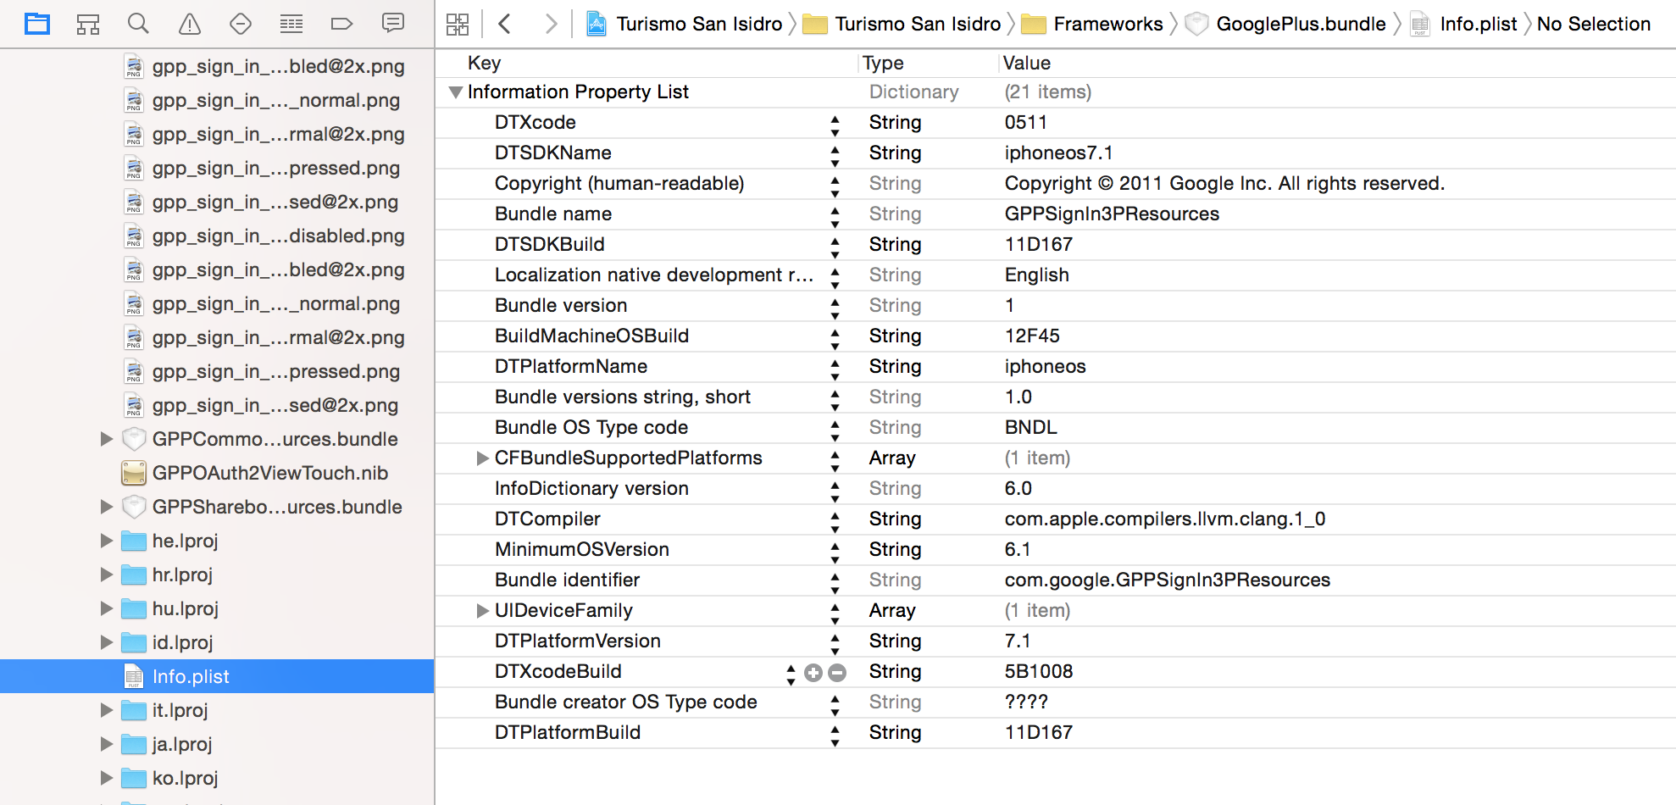Viewport: 1676px width, 805px height.
Task: Select the Bundle OS Type code key
Action: [x=591, y=427]
